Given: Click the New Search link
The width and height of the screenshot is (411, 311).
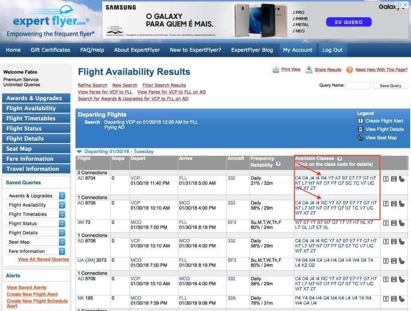Looking at the screenshot, I should pos(125,85).
